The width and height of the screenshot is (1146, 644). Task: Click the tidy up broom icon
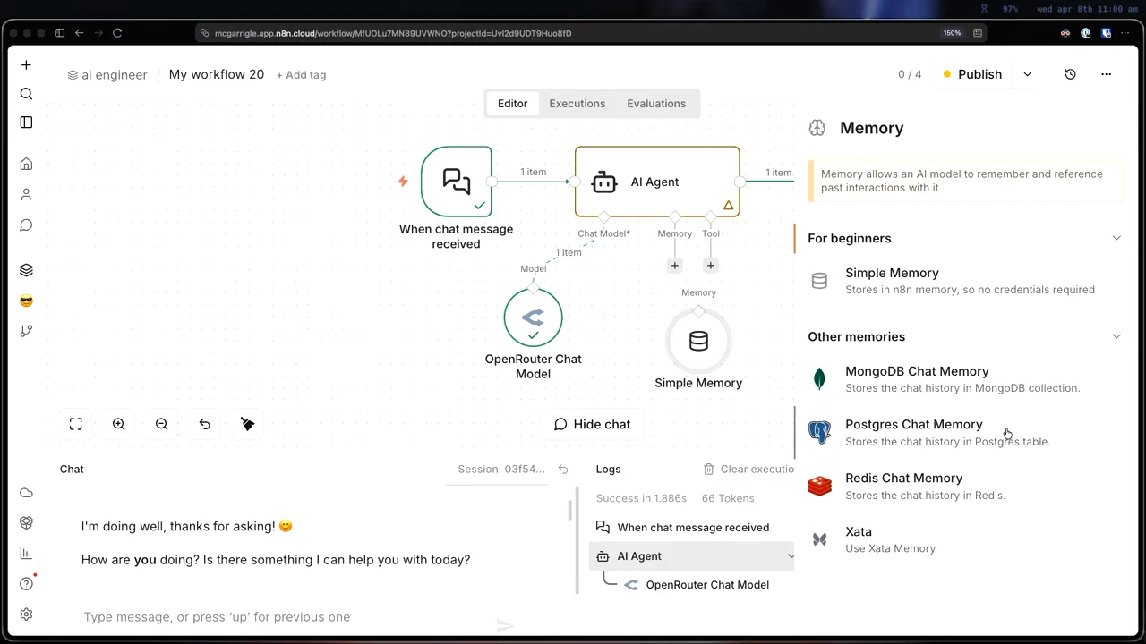tap(248, 424)
